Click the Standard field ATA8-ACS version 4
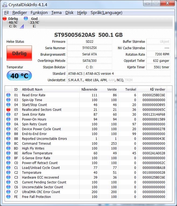 click(119, 73)
